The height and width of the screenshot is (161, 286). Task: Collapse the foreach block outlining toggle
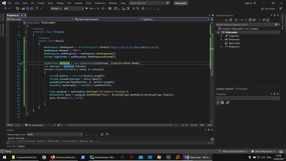pyautogui.click(x=26, y=70)
